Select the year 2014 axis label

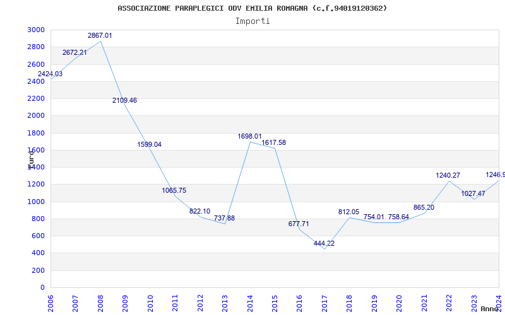tap(250, 304)
